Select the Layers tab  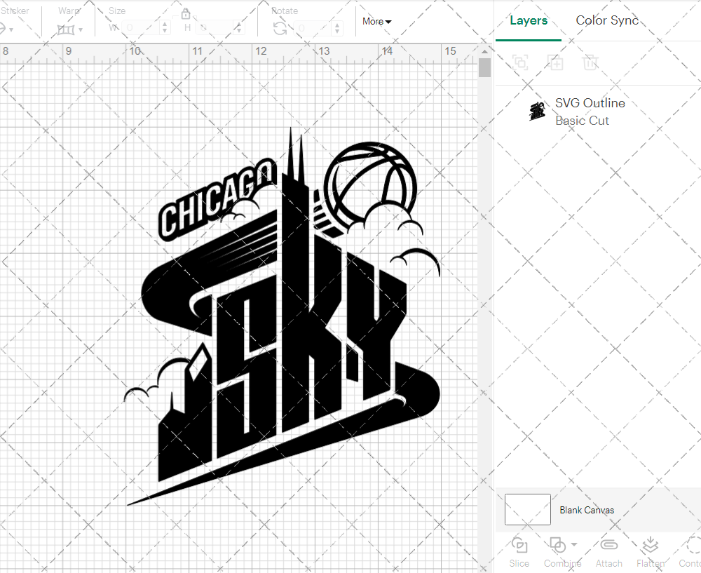coord(529,20)
